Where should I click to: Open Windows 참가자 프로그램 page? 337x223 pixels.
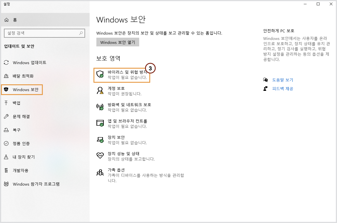[x=45, y=184]
